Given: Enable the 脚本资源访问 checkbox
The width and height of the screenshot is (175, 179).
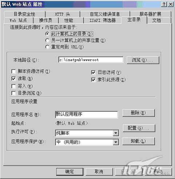Looking at the screenshot, I should pyautogui.click(x=13, y=71).
